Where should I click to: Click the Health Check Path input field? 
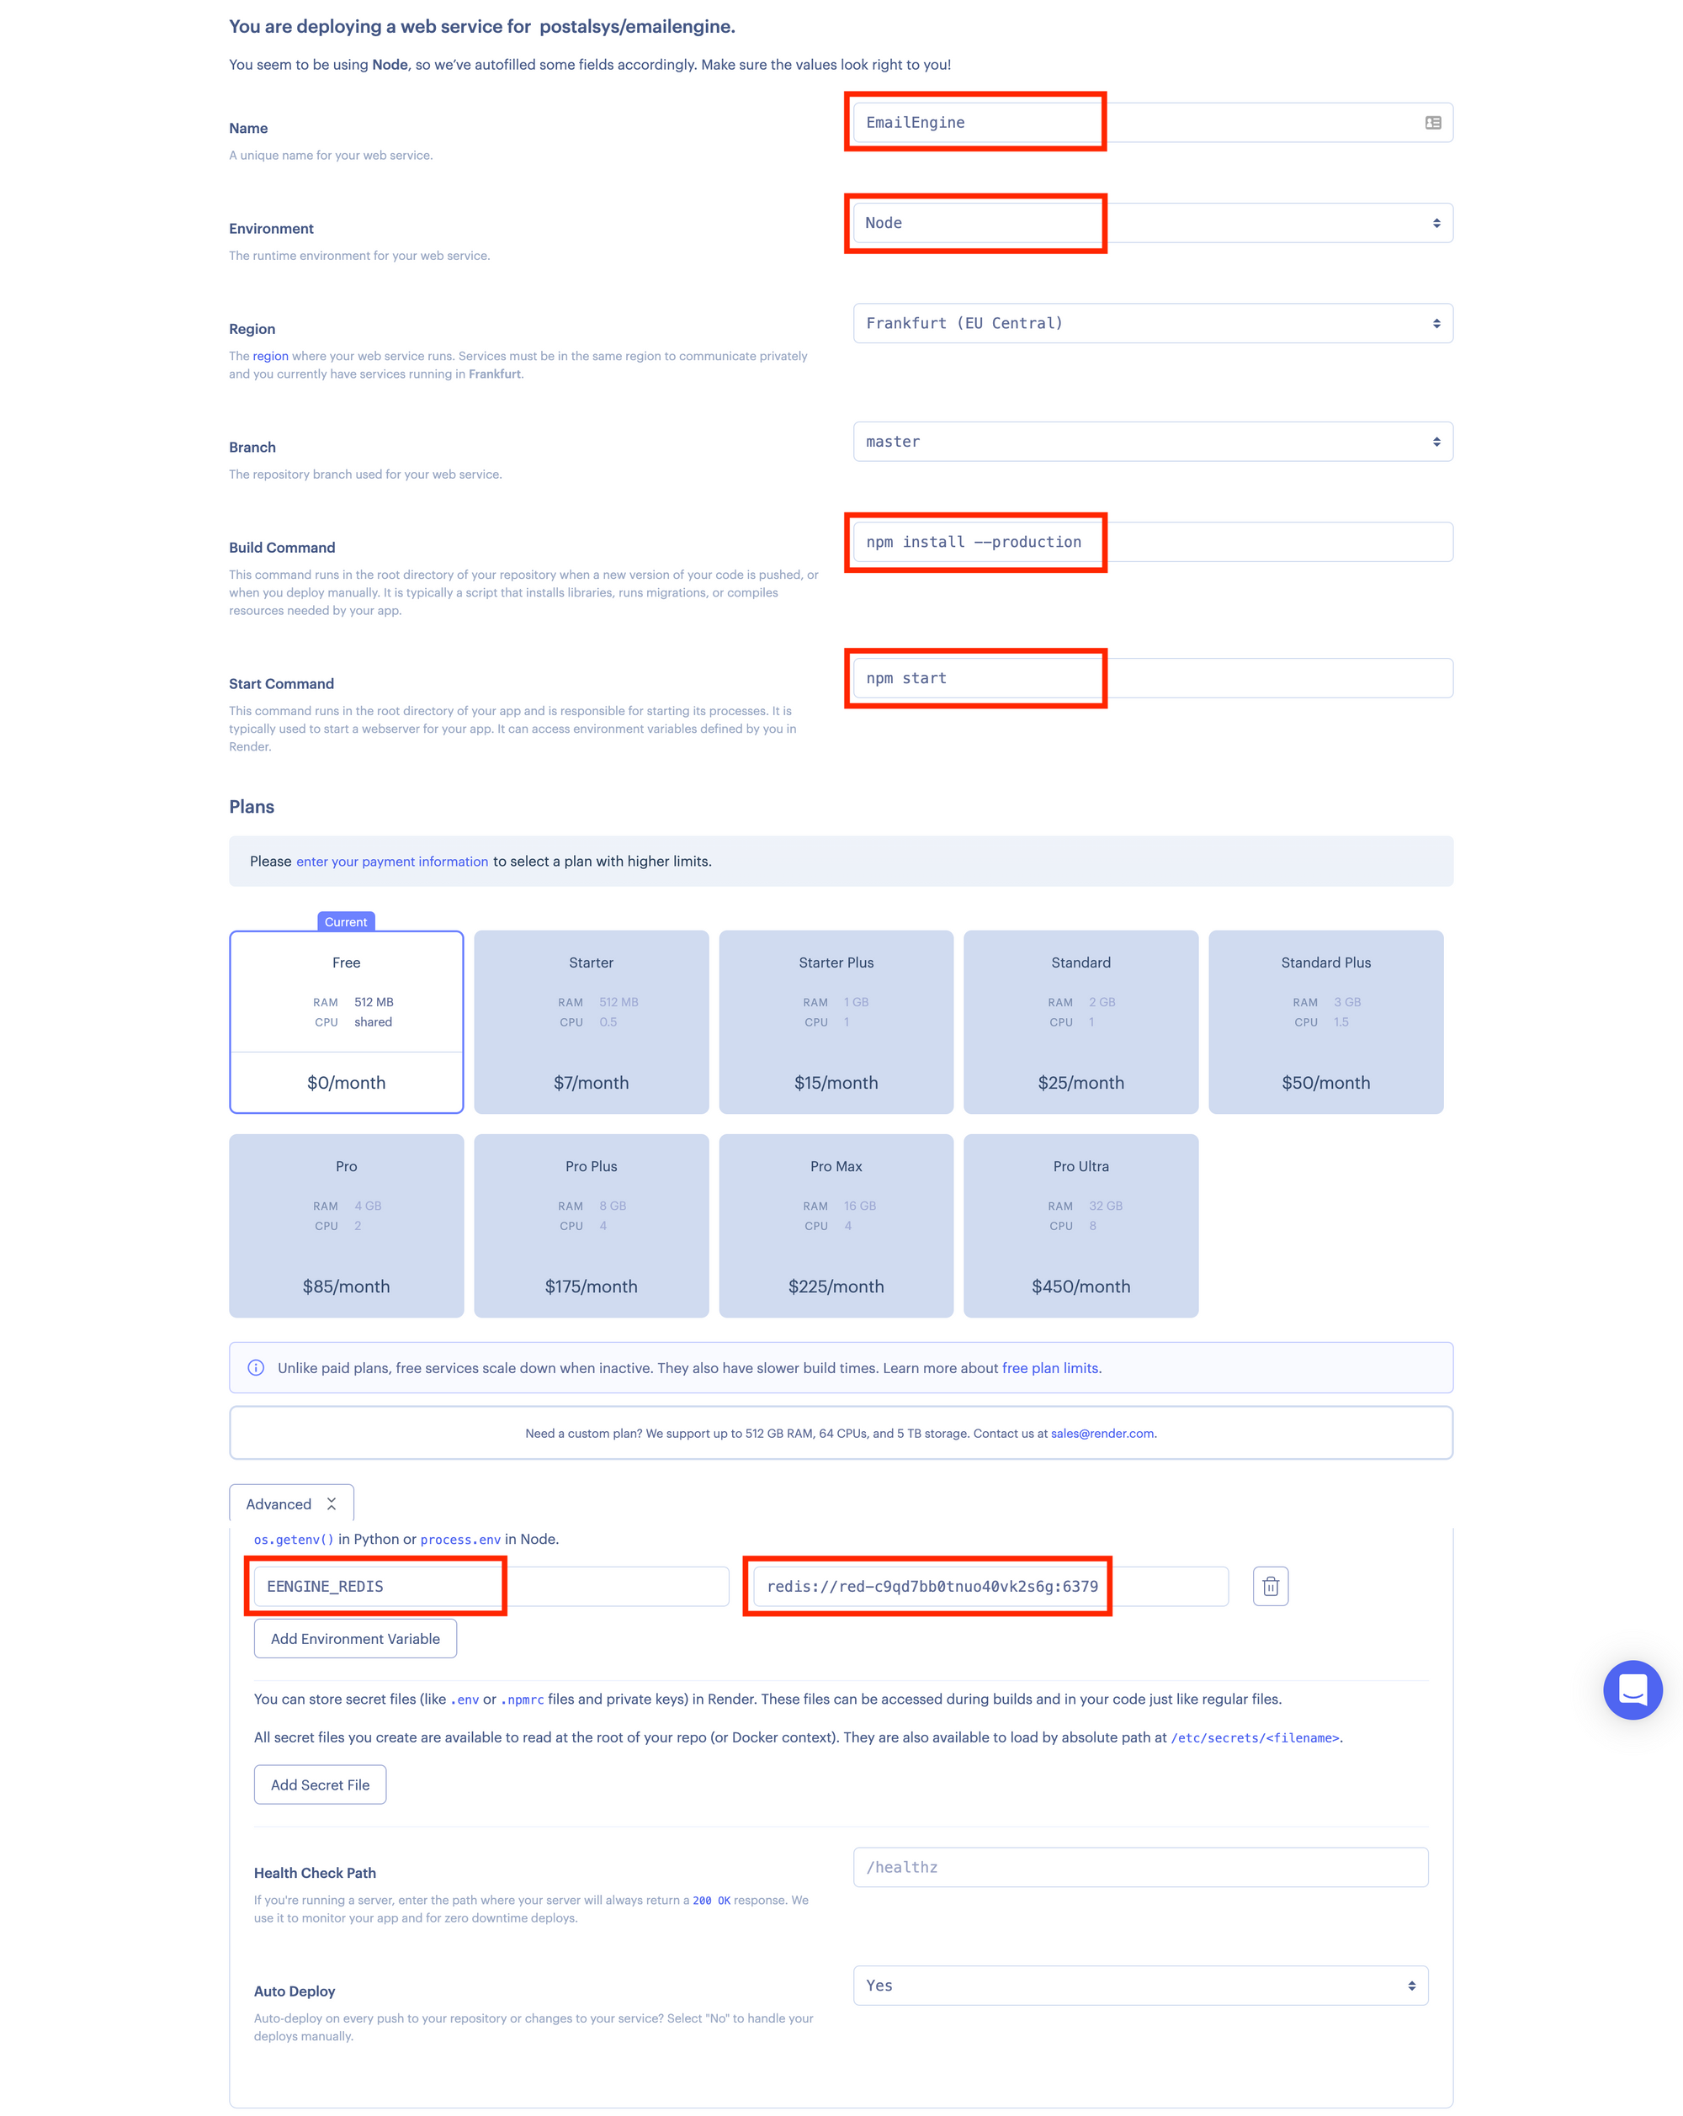pyautogui.click(x=1140, y=1868)
